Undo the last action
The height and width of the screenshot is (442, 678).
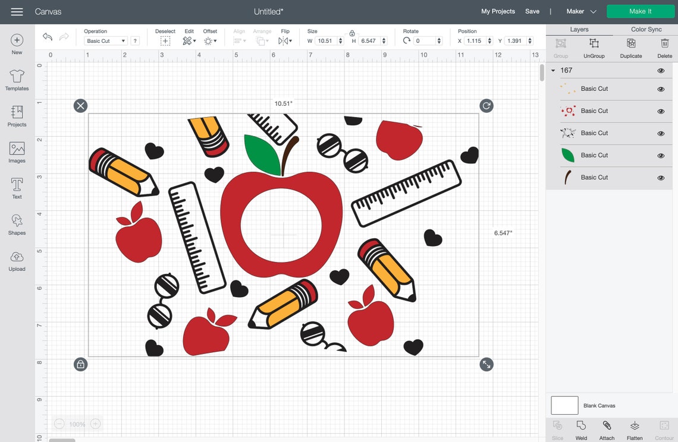coord(48,37)
